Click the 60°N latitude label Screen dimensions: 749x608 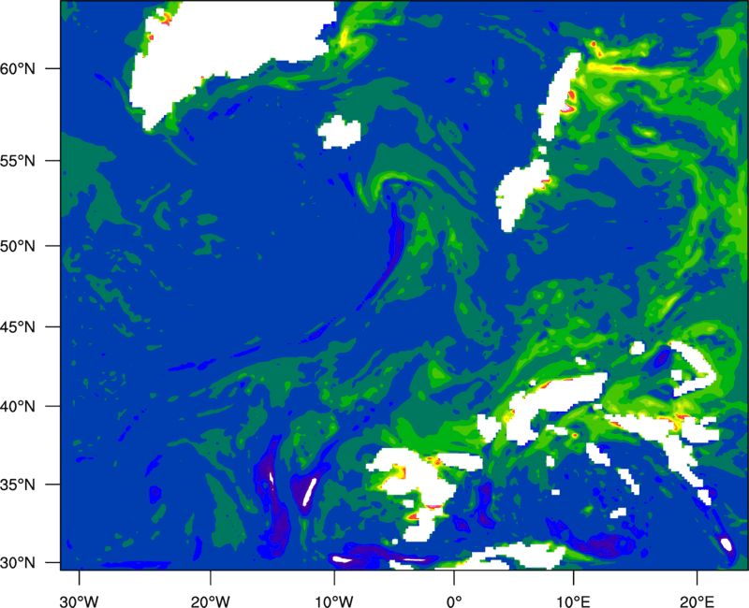(18, 68)
